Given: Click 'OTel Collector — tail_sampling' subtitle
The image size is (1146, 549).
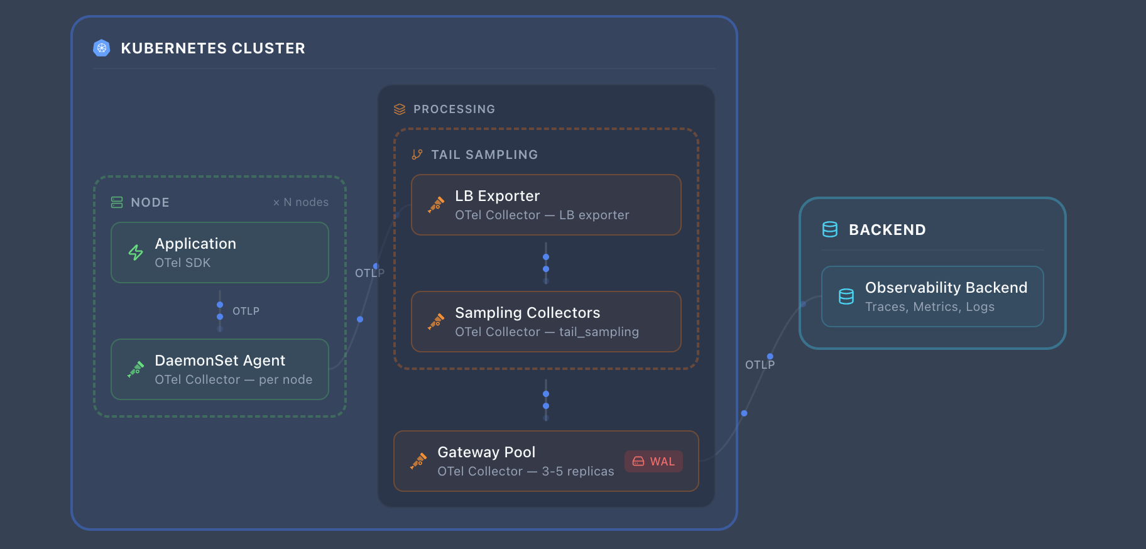Looking at the screenshot, I should point(547,332).
